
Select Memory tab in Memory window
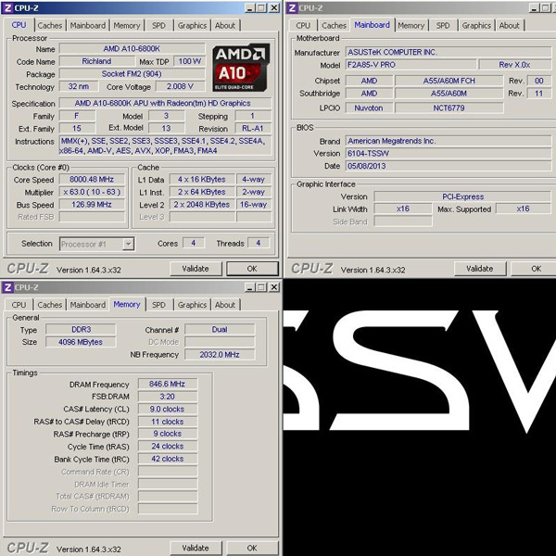pyautogui.click(x=127, y=304)
